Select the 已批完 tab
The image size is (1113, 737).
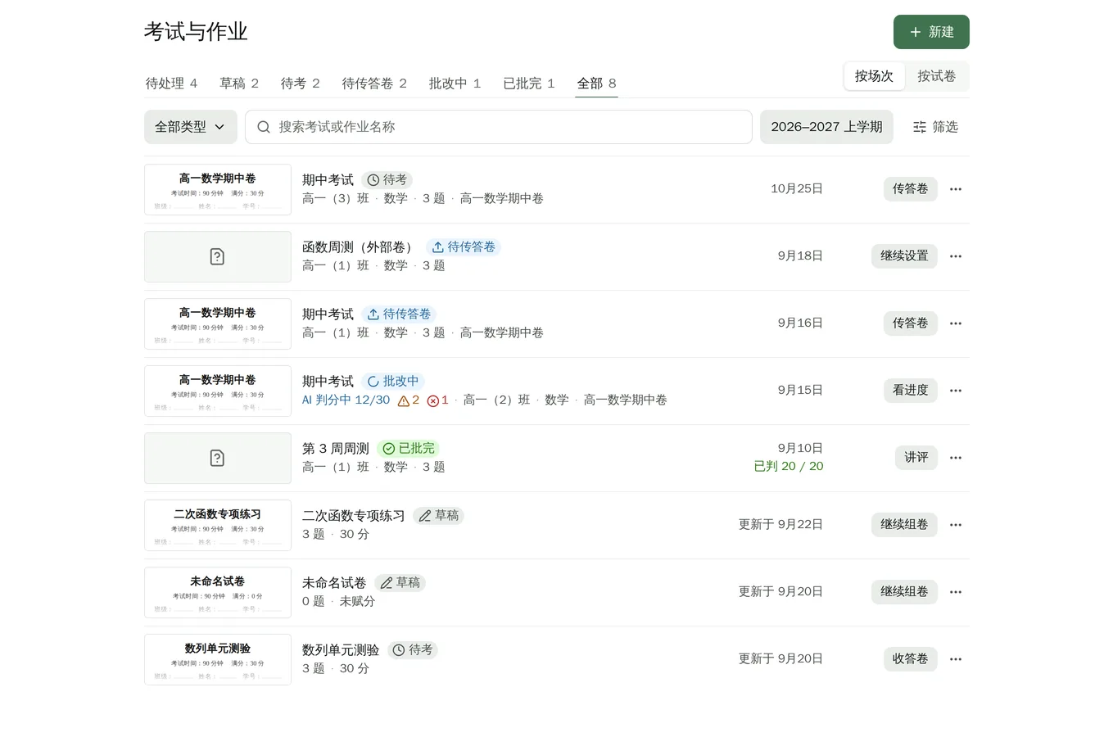click(x=528, y=84)
